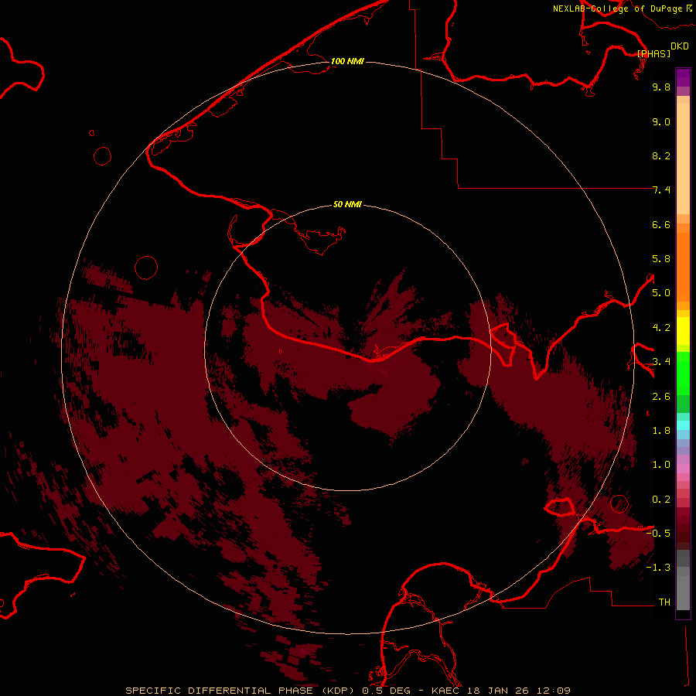Click the 12:09 timestamp text
The width and height of the screenshot is (696, 696).
pyautogui.click(x=554, y=691)
